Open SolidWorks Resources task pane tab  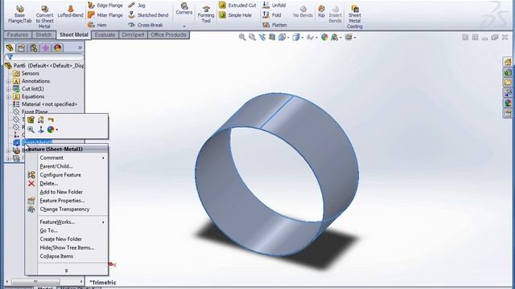[508, 62]
